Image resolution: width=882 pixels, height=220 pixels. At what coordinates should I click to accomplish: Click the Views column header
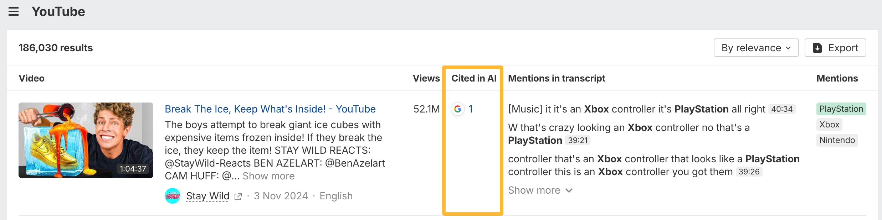pyautogui.click(x=426, y=78)
